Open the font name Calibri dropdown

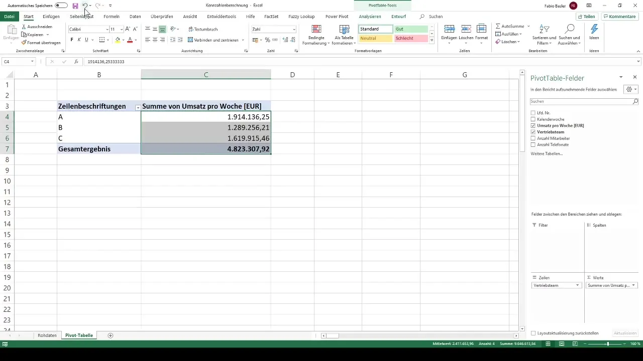(107, 30)
